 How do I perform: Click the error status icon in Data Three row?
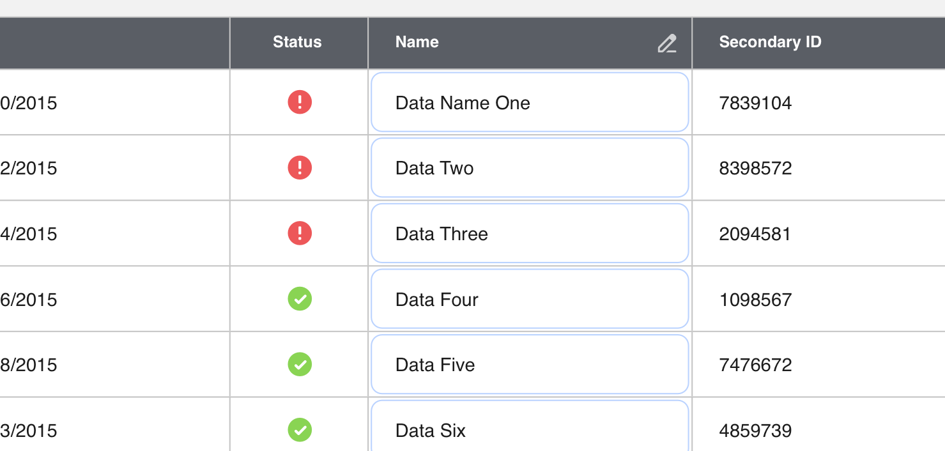coord(300,233)
